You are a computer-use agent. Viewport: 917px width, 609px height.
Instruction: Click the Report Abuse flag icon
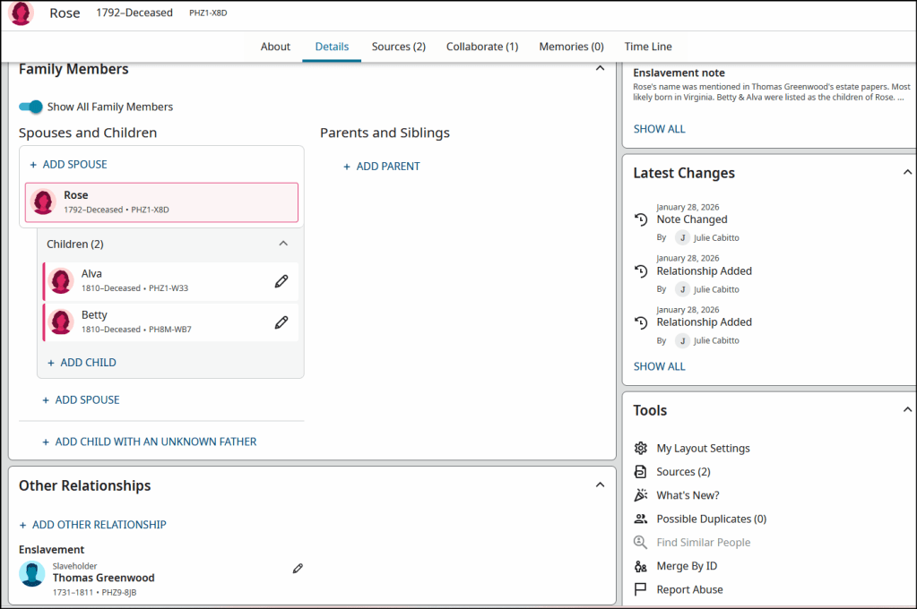pos(640,589)
